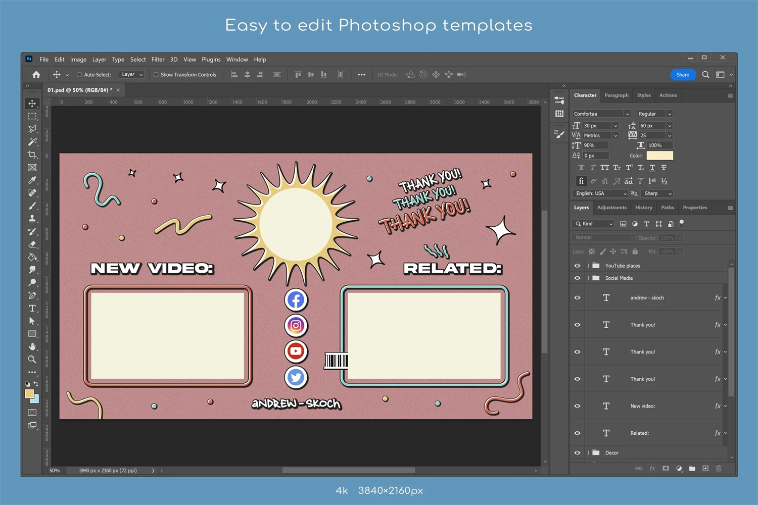The width and height of the screenshot is (758, 505).
Task: Switch to the Paragraph tab
Action: [617, 95]
